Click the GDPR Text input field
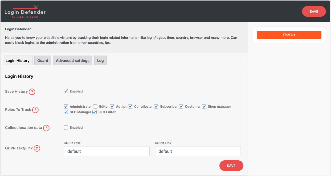Viewport: 331px width, 176px height. coord(107,151)
